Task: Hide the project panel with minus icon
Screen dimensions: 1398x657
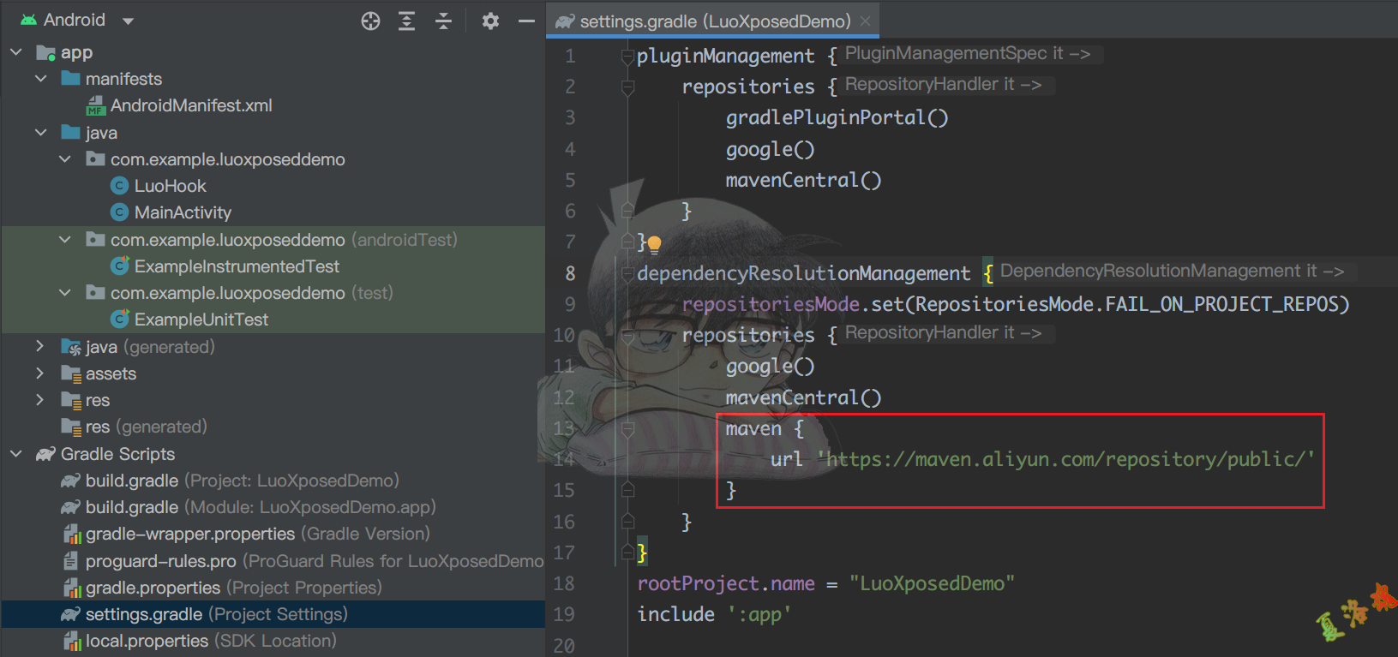Action: tap(526, 21)
